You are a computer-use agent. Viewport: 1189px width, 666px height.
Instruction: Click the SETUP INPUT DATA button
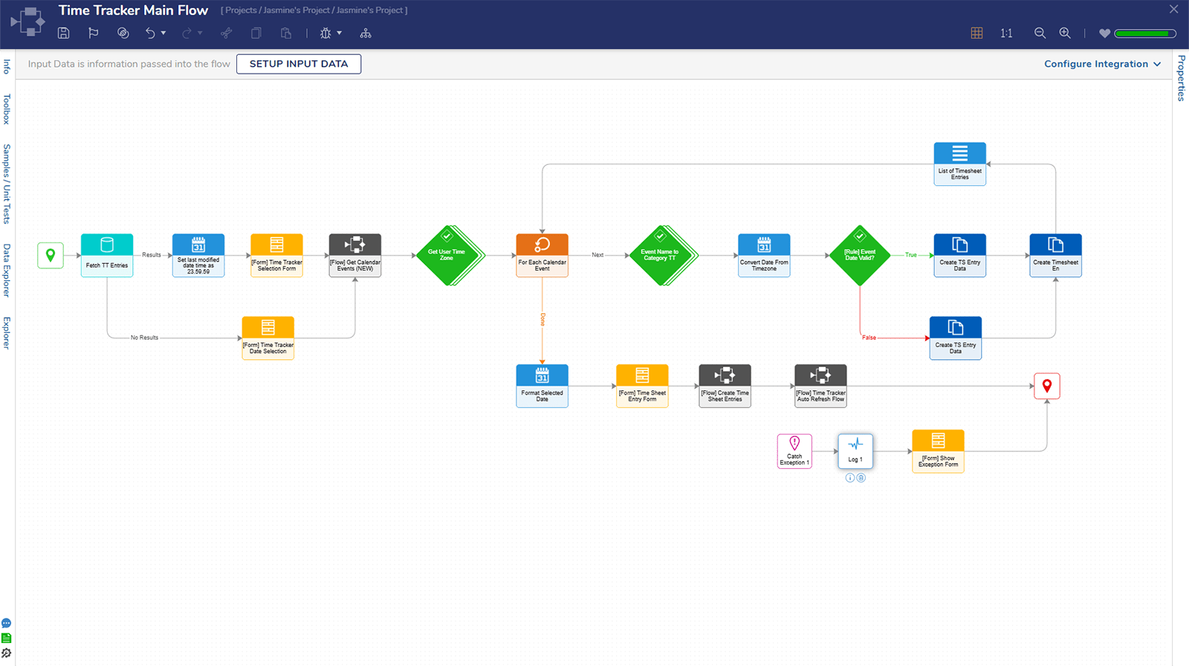299,64
